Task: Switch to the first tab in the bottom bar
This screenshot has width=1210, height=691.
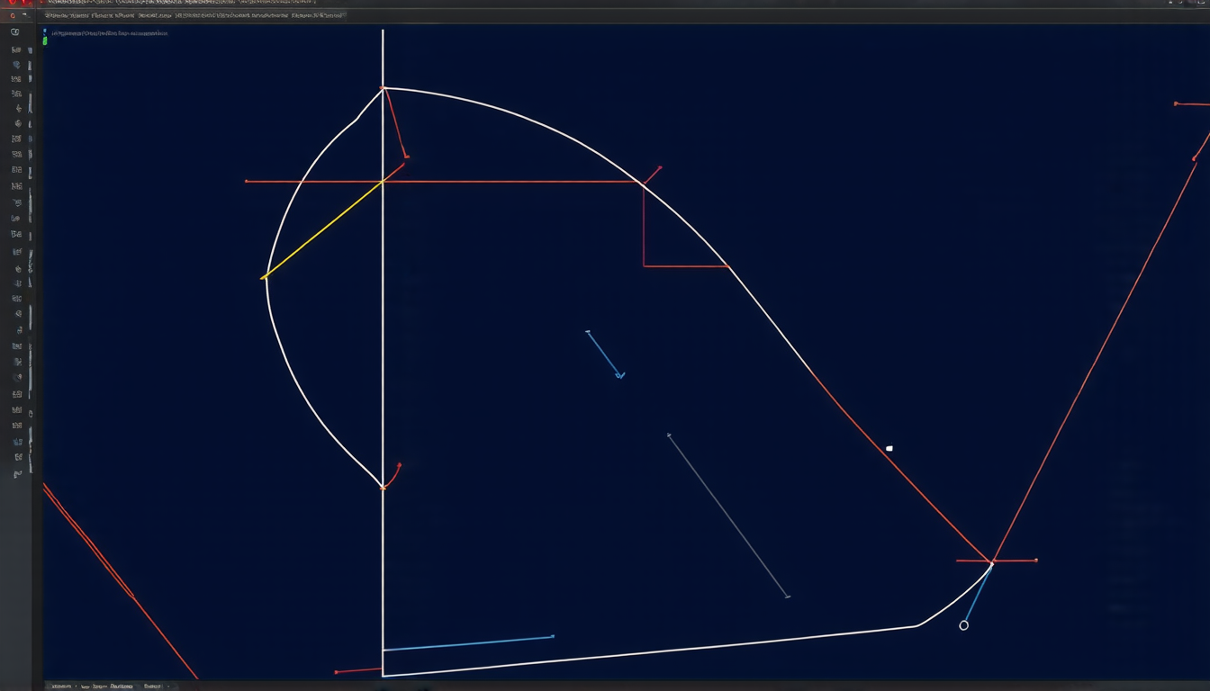Action: pyautogui.click(x=61, y=687)
